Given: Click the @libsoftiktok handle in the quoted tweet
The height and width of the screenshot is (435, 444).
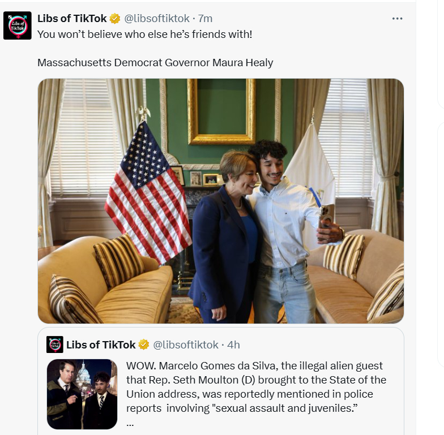Looking at the screenshot, I should pyautogui.click(x=186, y=344).
